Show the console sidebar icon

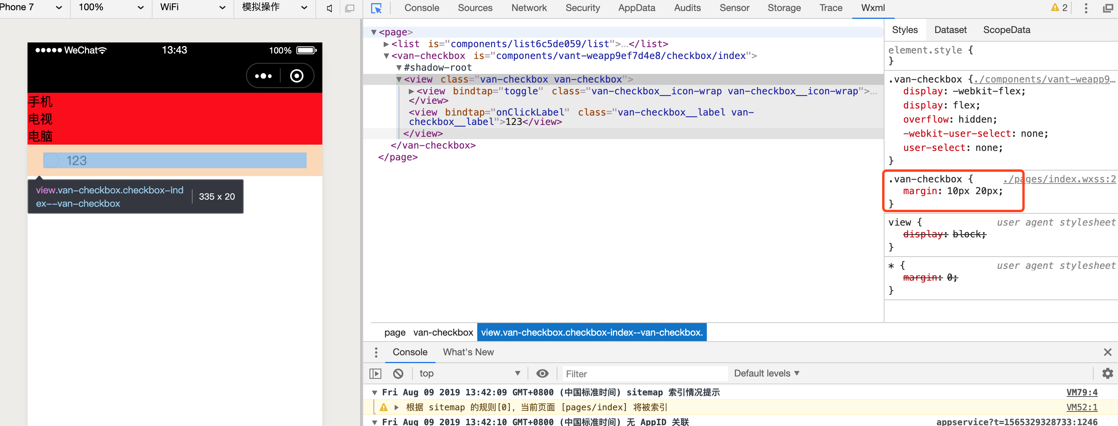(x=375, y=373)
